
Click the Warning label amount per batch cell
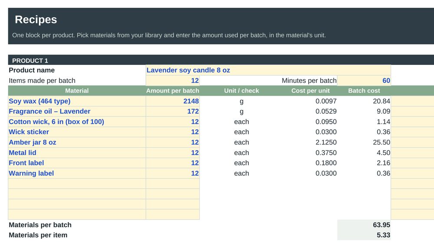[172, 174]
